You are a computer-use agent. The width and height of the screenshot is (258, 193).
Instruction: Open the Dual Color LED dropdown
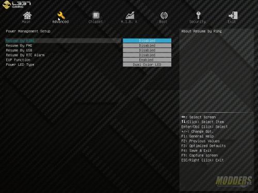tap(147, 64)
